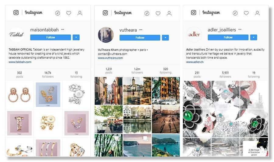
Task: Click Instagram camera logo above vutheara
Action: [x=105, y=13]
